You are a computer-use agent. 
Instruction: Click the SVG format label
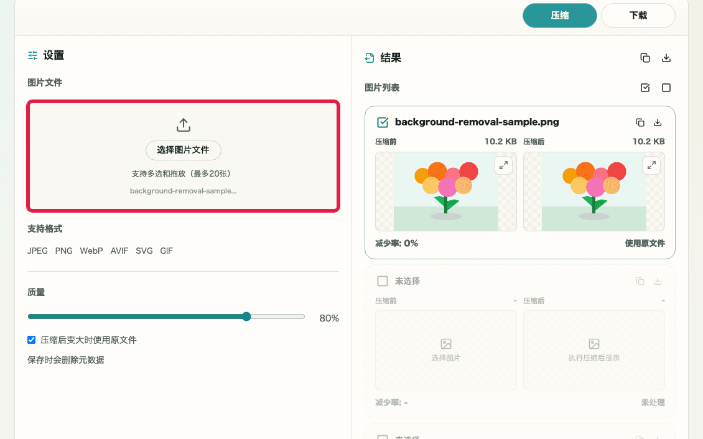[x=144, y=251]
